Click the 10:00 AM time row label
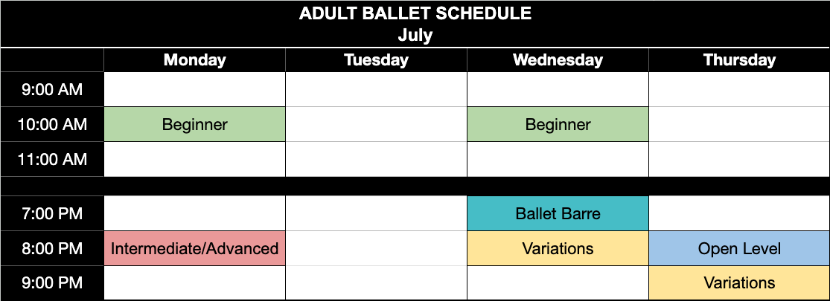830x301 pixels. coord(52,125)
